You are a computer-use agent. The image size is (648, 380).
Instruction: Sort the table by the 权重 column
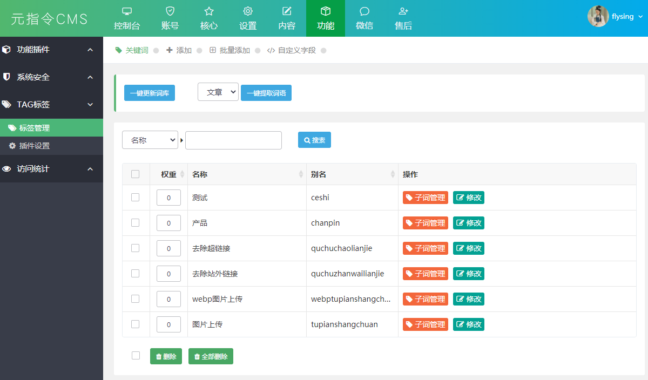pyautogui.click(x=169, y=174)
